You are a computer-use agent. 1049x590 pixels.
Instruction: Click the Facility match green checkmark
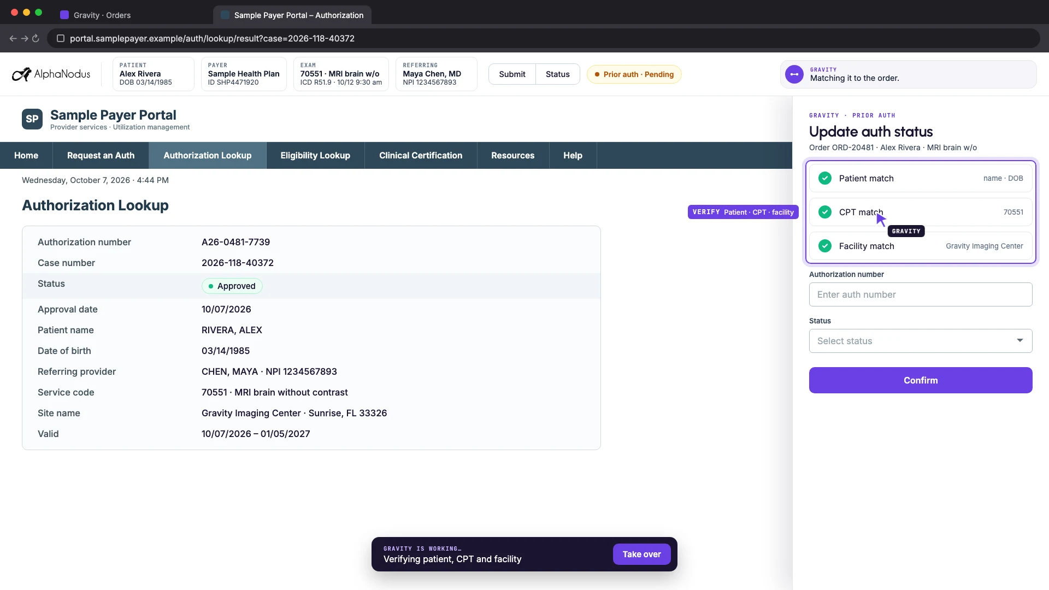tap(825, 246)
